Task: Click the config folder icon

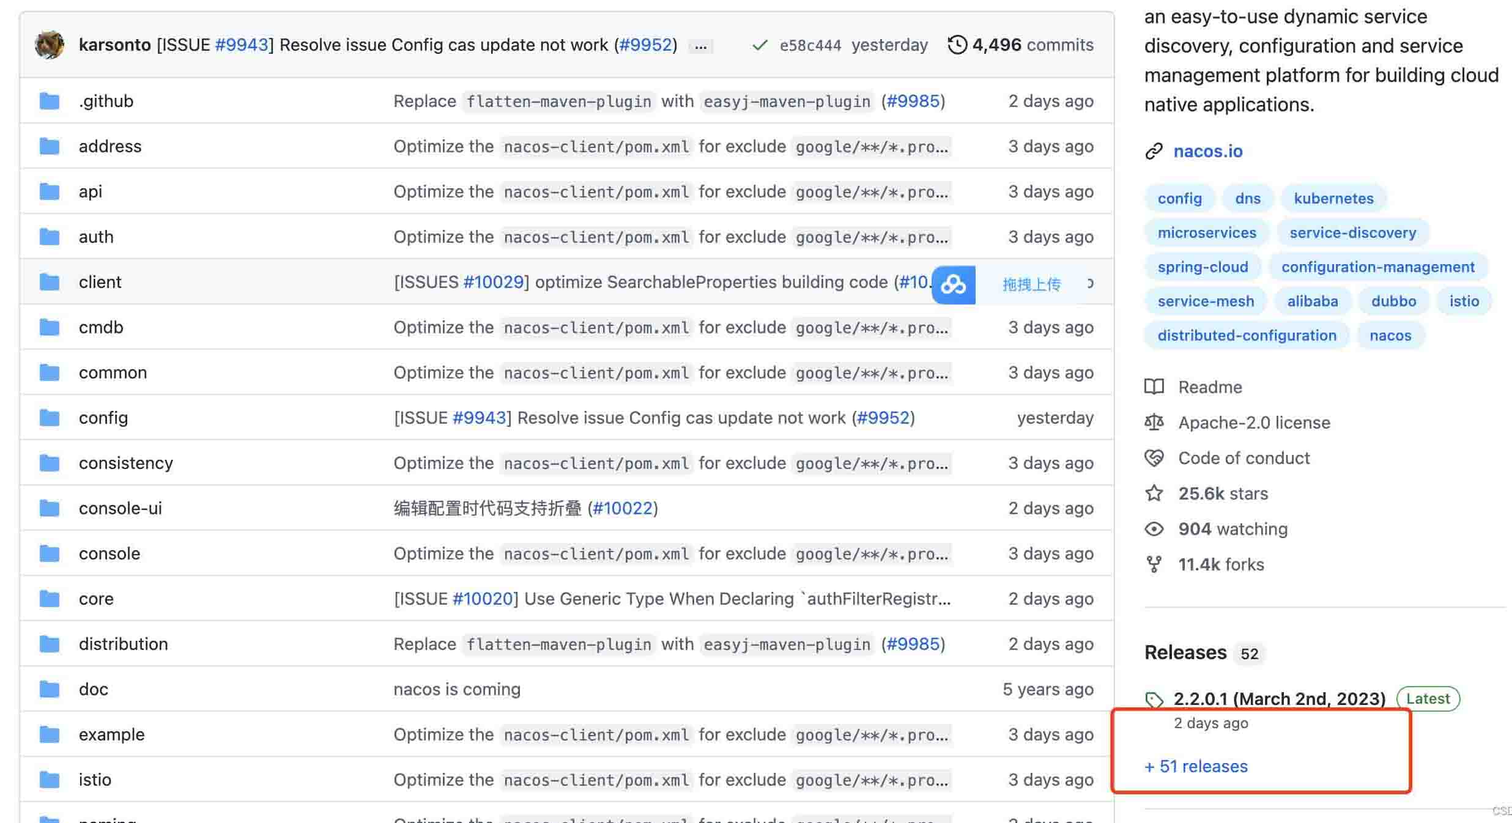Action: [x=50, y=418]
